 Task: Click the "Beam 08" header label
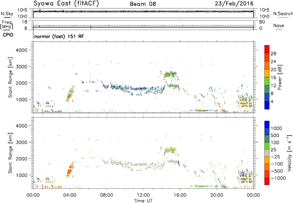(143, 4)
